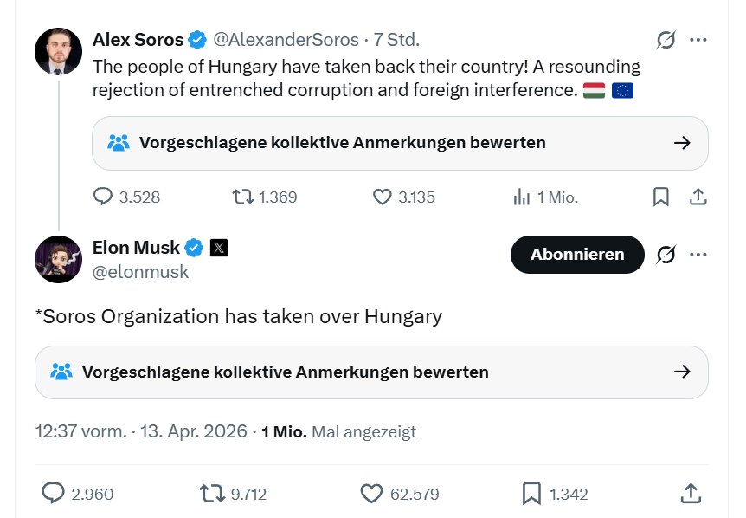The image size is (746, 518).
Task: Share Elon Musk's reply via the share icon
Action: coord(691,492)
